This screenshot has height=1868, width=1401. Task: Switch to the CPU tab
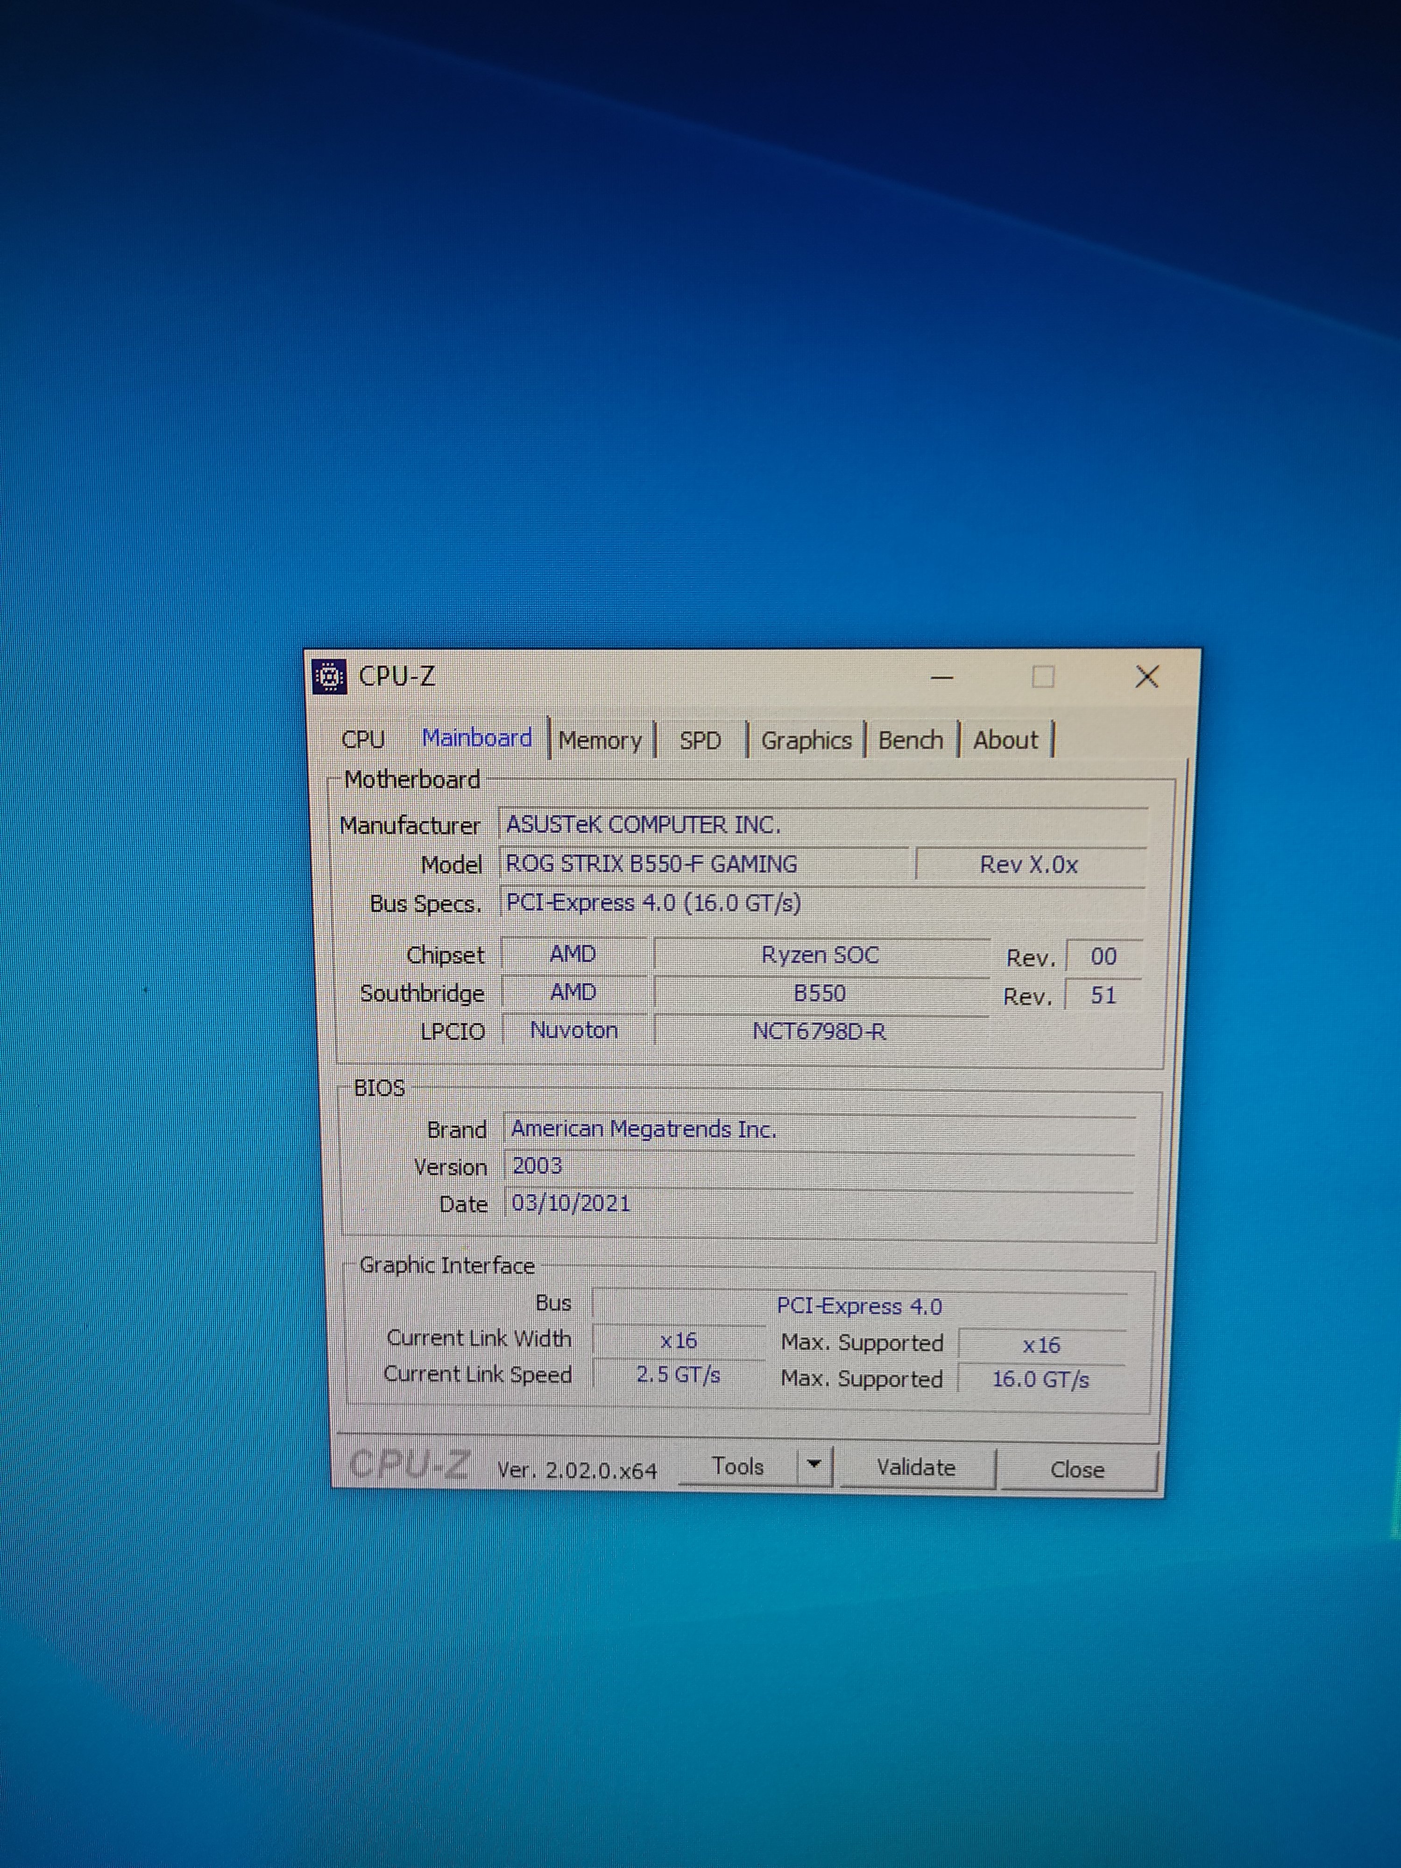[363, 740]
